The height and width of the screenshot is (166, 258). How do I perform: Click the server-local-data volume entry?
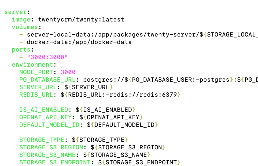click(x=142, y=35)
